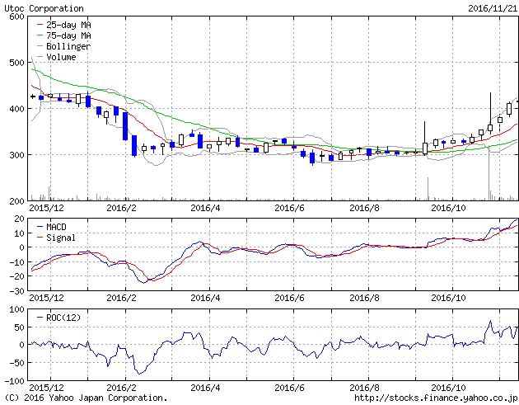Click the tallest volume spike bar
The height and width of the screenshot is (405, 519).
click(x=489, y=177)
